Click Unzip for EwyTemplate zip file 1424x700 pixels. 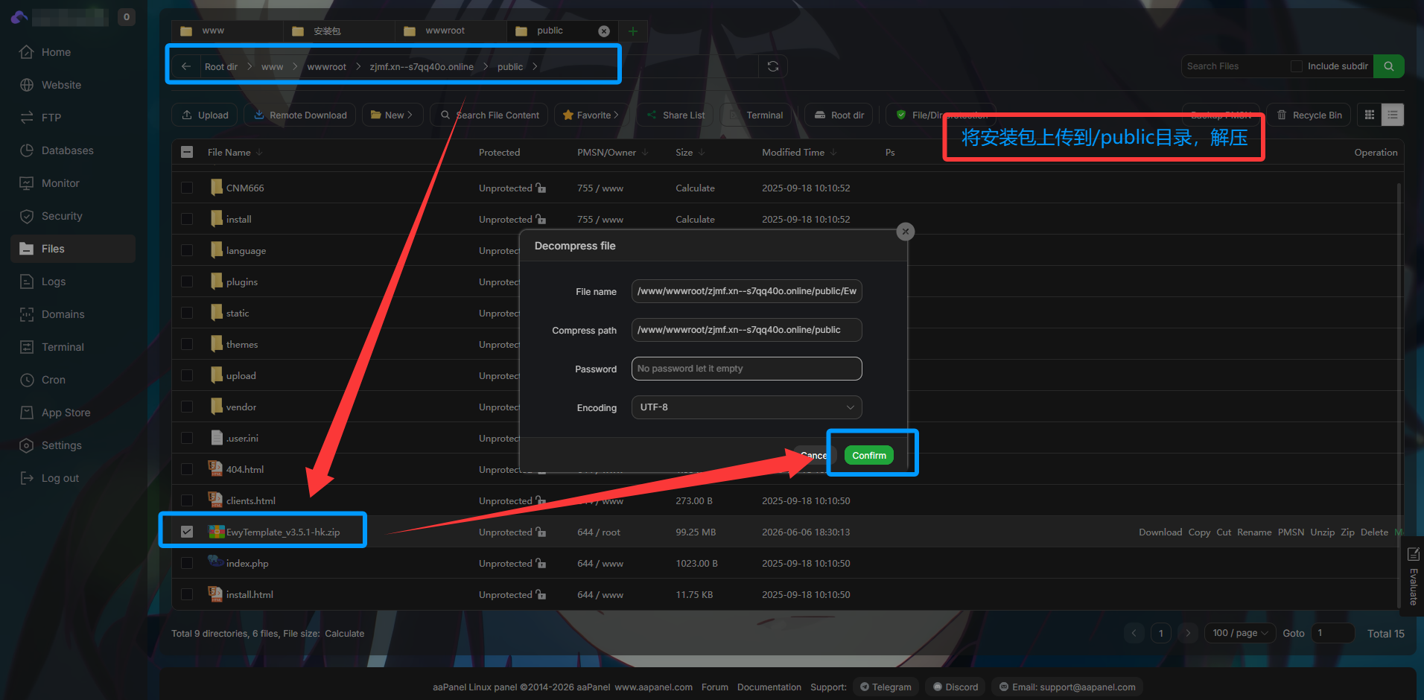[x=1322, y=532]
